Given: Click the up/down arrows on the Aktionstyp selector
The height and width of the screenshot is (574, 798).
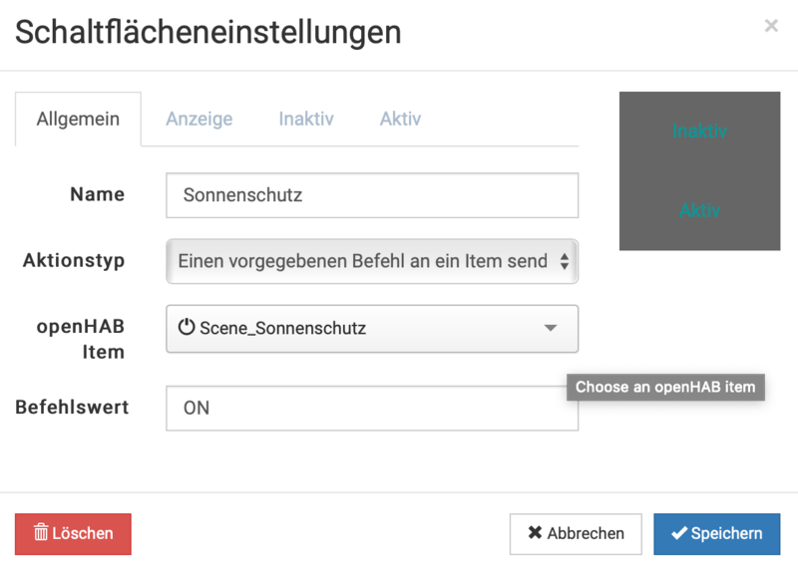Looking at the screenshot, I should (x=564, y=261).
